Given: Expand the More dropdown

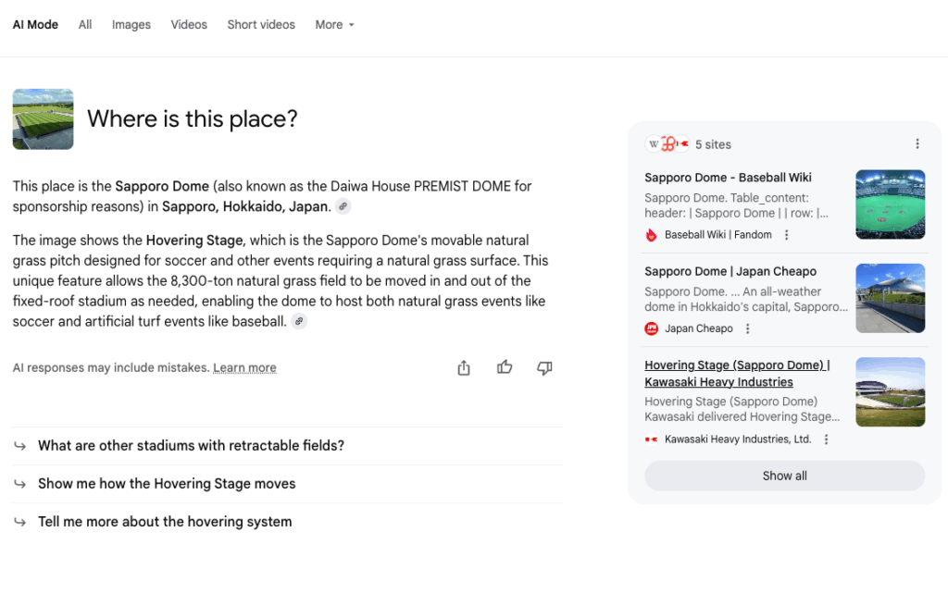Looking at the screenshot, I should pyautogui.click(x=334, y=25).
